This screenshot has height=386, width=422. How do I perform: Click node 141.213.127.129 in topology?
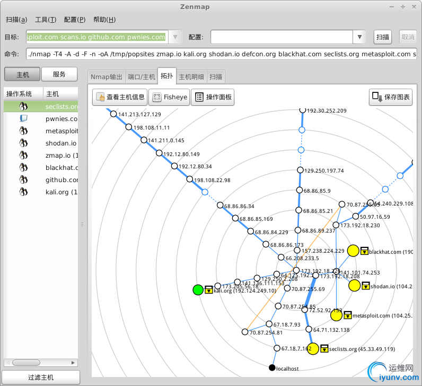pyautogui.click(x=113, y=114)
